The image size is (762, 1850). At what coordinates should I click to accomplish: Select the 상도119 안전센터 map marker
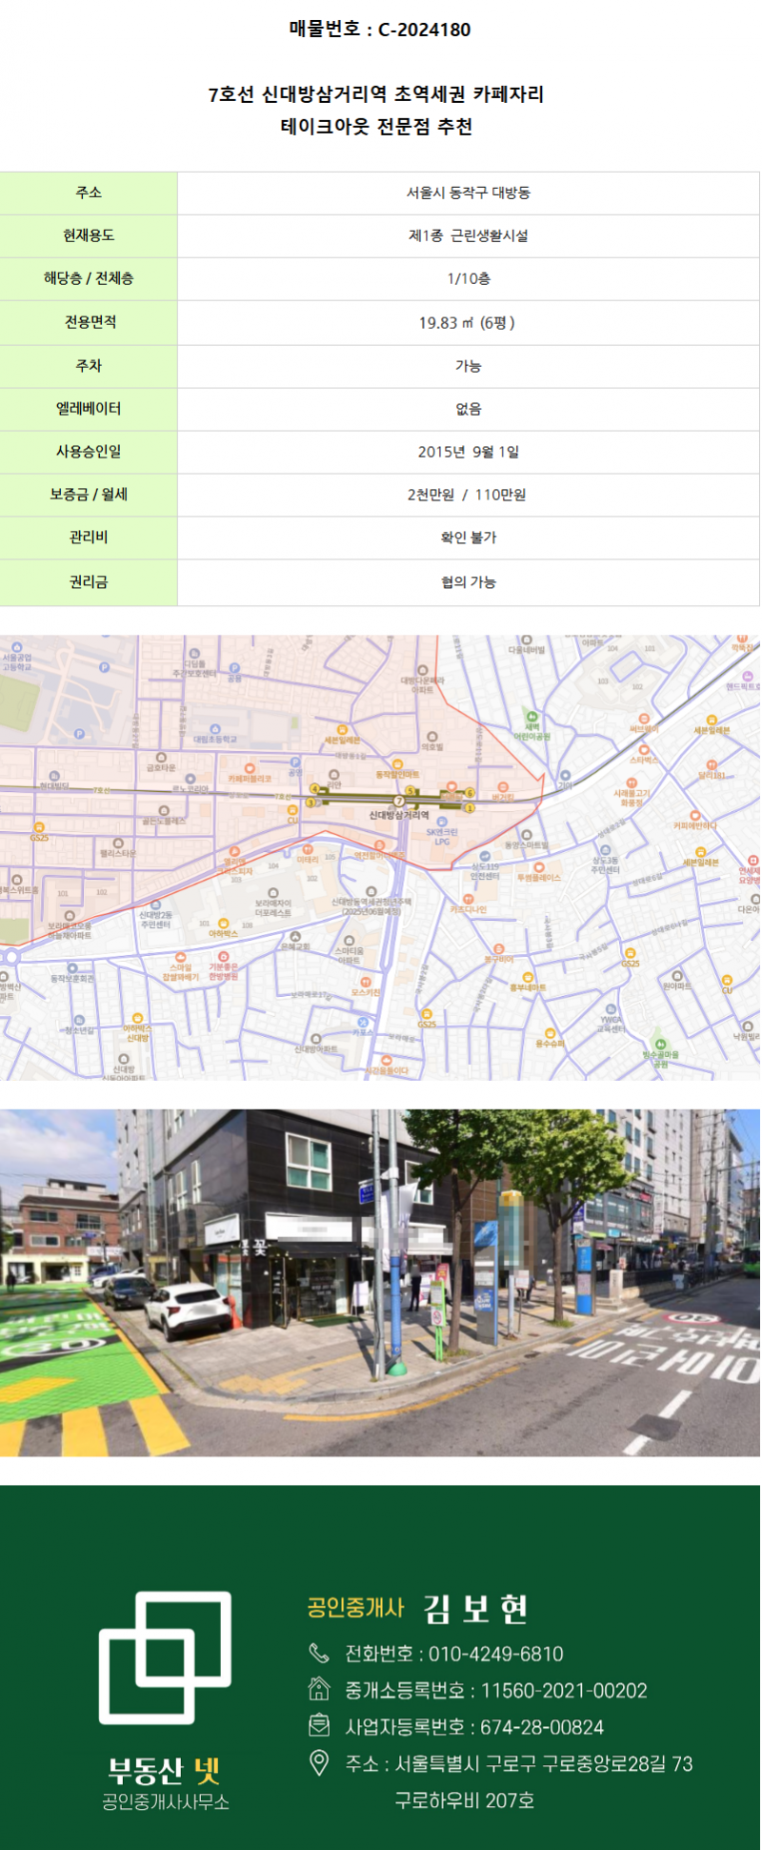[485, 857]
